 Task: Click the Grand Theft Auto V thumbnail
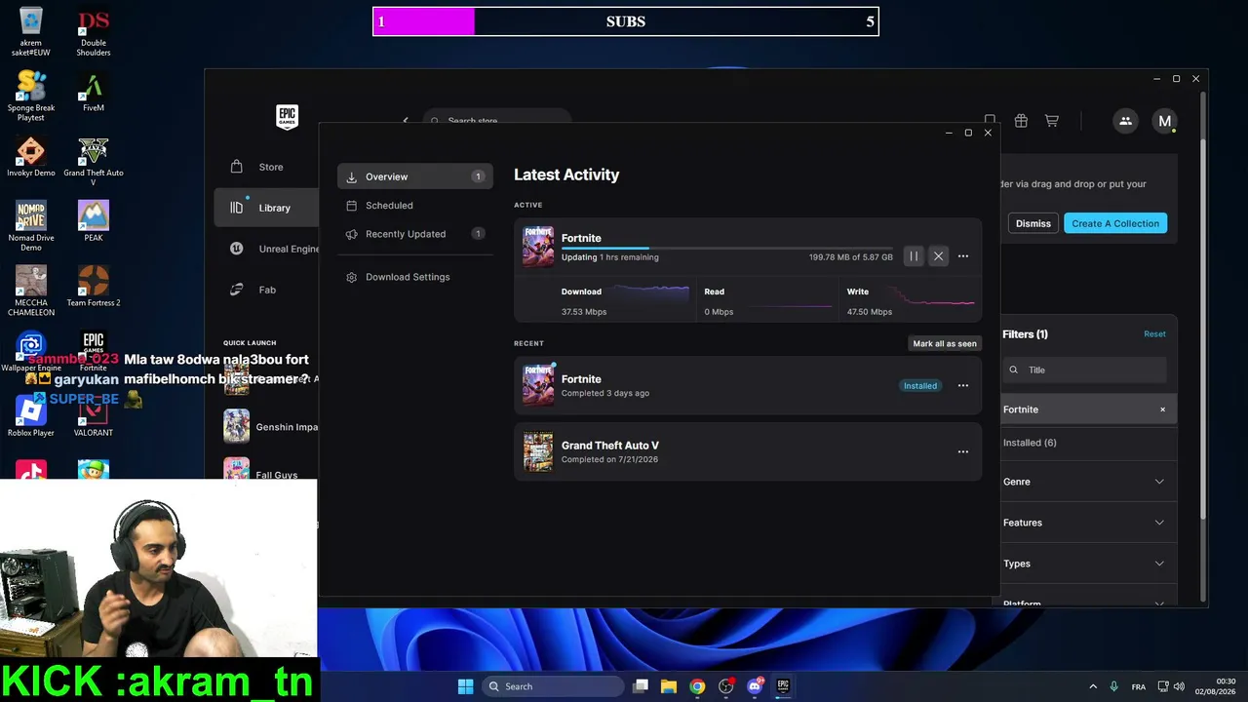coord(538,451)
